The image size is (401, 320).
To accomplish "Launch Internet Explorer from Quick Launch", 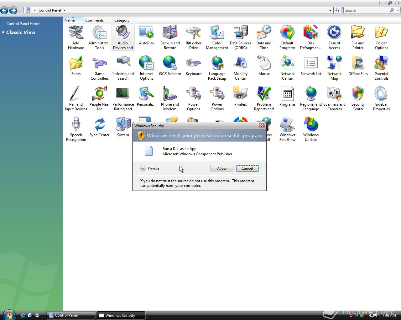I will tap(23, 315).
